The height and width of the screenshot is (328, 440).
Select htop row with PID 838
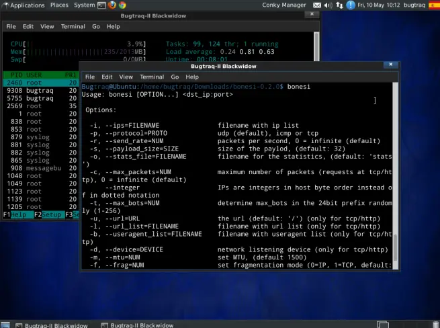coord(41,122)
